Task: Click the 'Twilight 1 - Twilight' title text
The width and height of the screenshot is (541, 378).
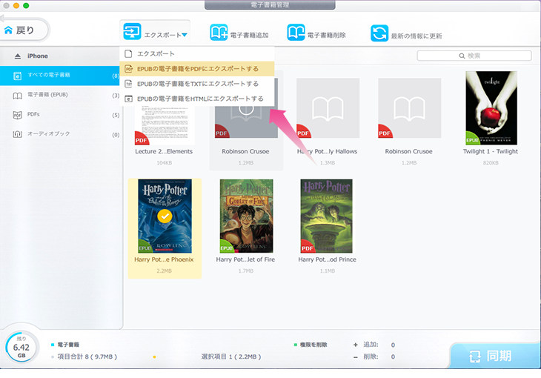Action: tap(491, 151)
